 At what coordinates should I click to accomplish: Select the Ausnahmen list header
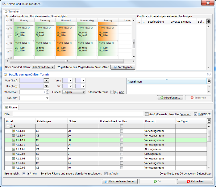(167, 81)
